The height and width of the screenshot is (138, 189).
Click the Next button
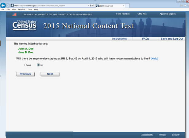[x=50, y=74]
